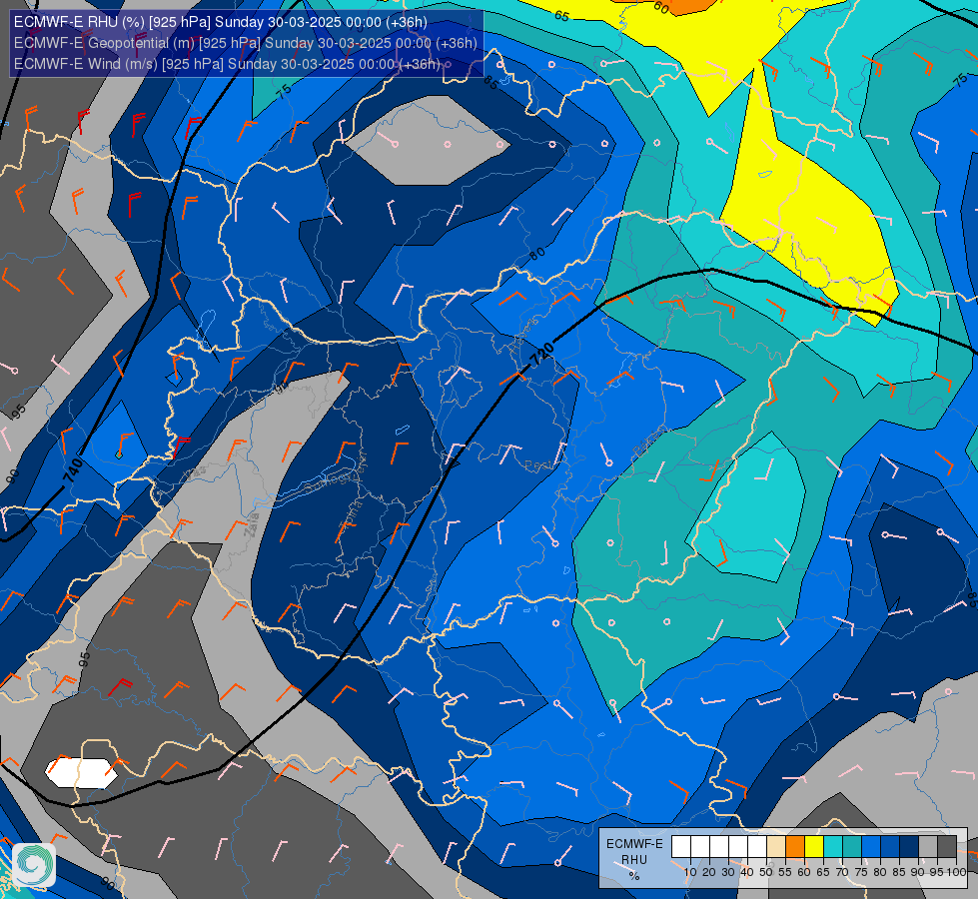Click the white low-humidity hexagon patch
The height and width of the screenshot is (899, 978).
(x=82, y=772)
